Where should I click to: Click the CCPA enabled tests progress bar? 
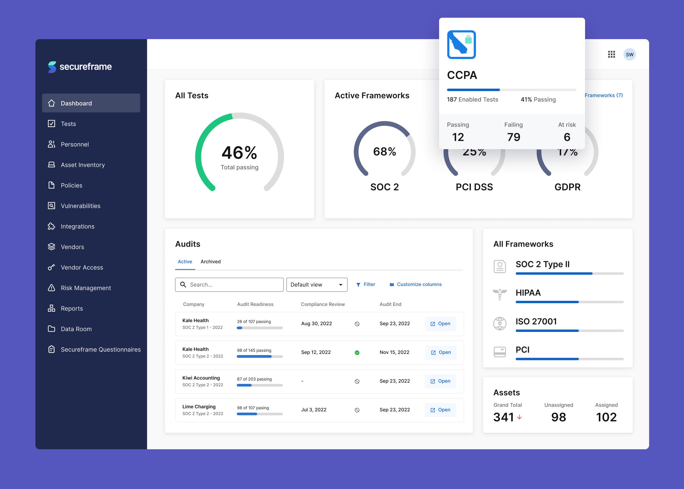(x=511, y=90)
